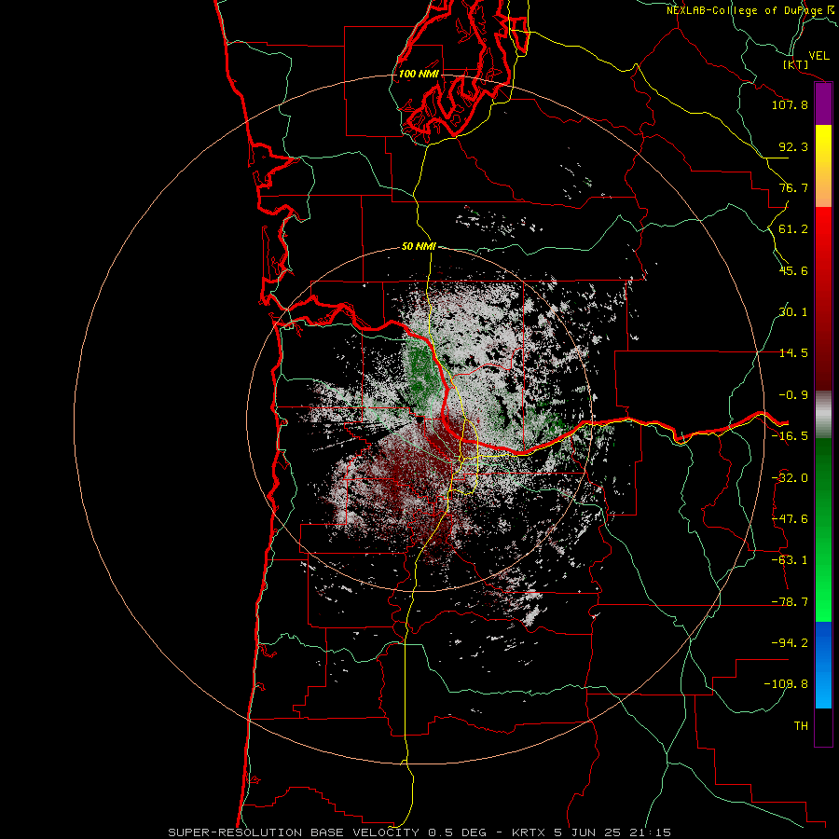Click the purple segment of the velocity color bar
Viewport: 839px width, 839px height.
[x=823, y=104]
